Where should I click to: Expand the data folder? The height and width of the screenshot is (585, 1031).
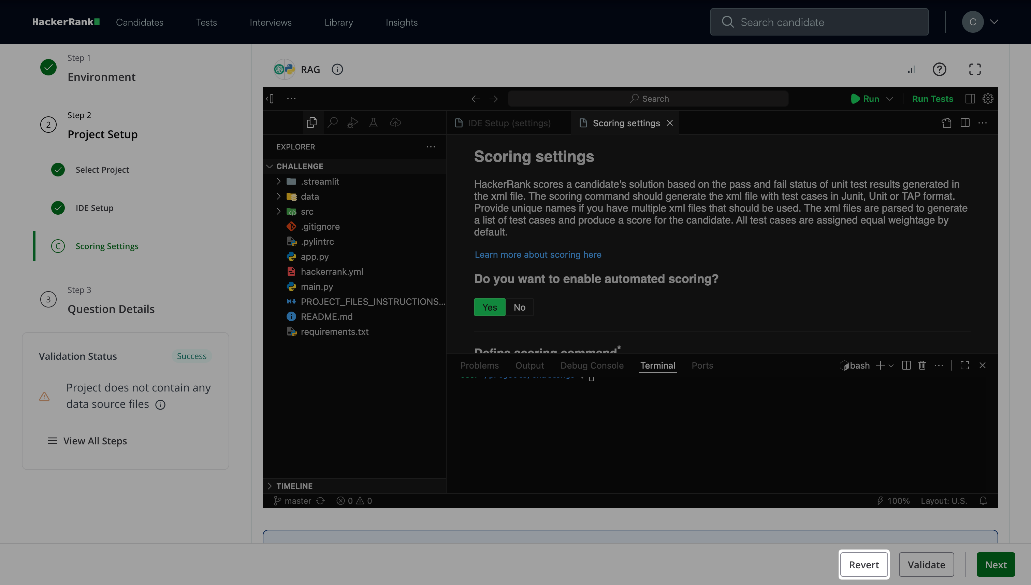coord(278,197)
